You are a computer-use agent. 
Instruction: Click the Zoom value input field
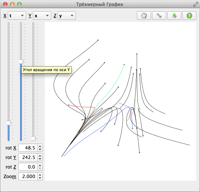pos(28,176)
